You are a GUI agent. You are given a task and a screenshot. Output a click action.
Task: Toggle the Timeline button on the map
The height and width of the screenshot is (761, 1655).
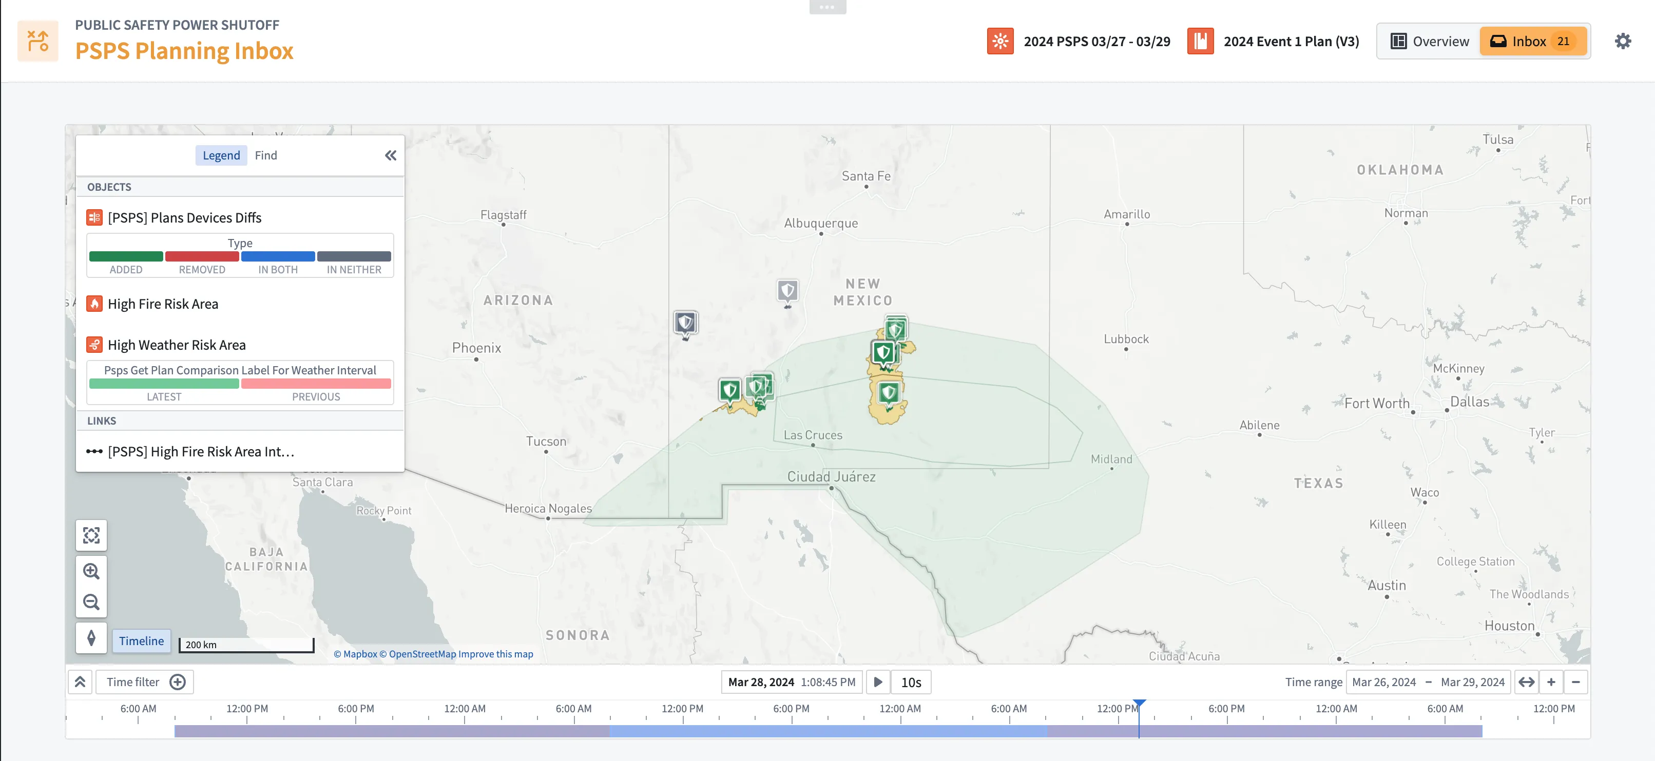(x=141, y=640)
